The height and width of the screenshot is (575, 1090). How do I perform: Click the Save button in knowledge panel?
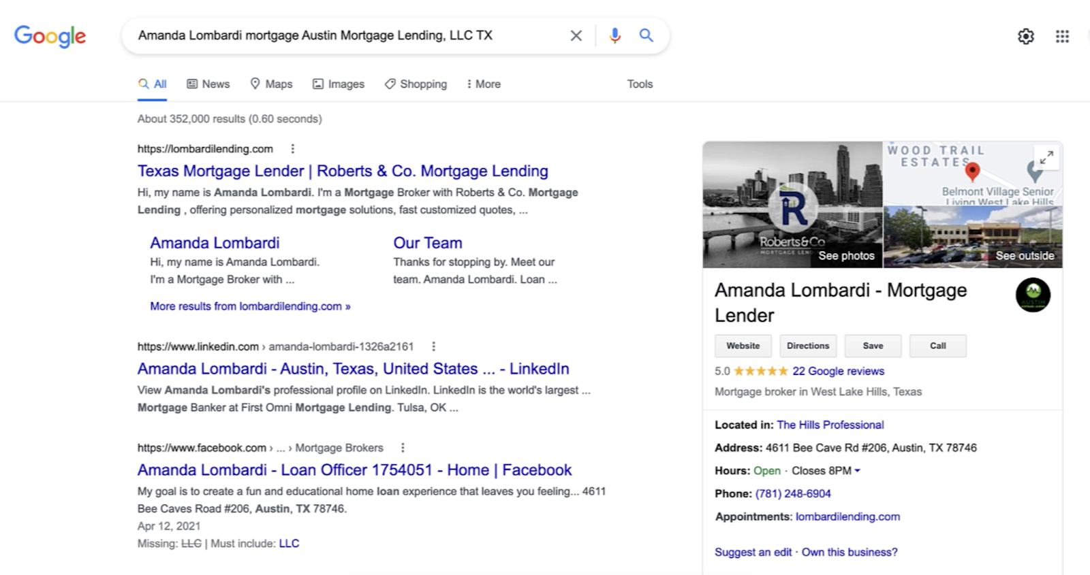873,346
